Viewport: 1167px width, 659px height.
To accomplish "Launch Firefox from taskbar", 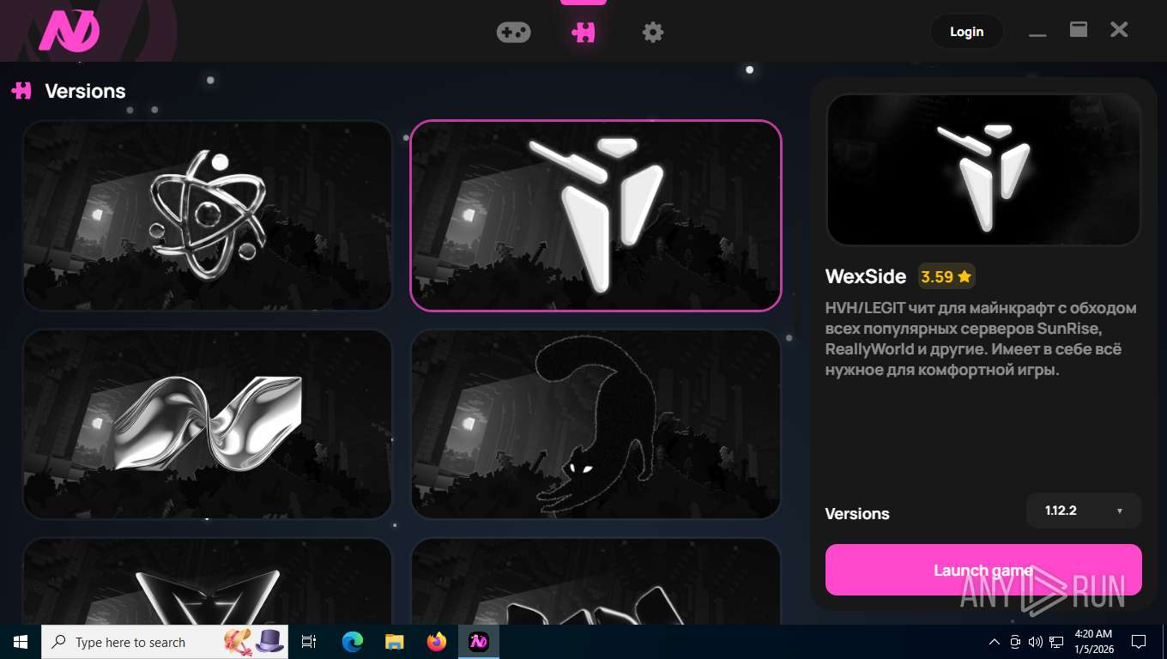I will pos(437,642).
